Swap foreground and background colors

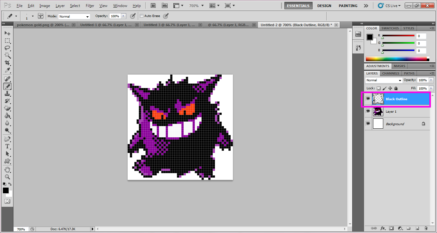10,184
